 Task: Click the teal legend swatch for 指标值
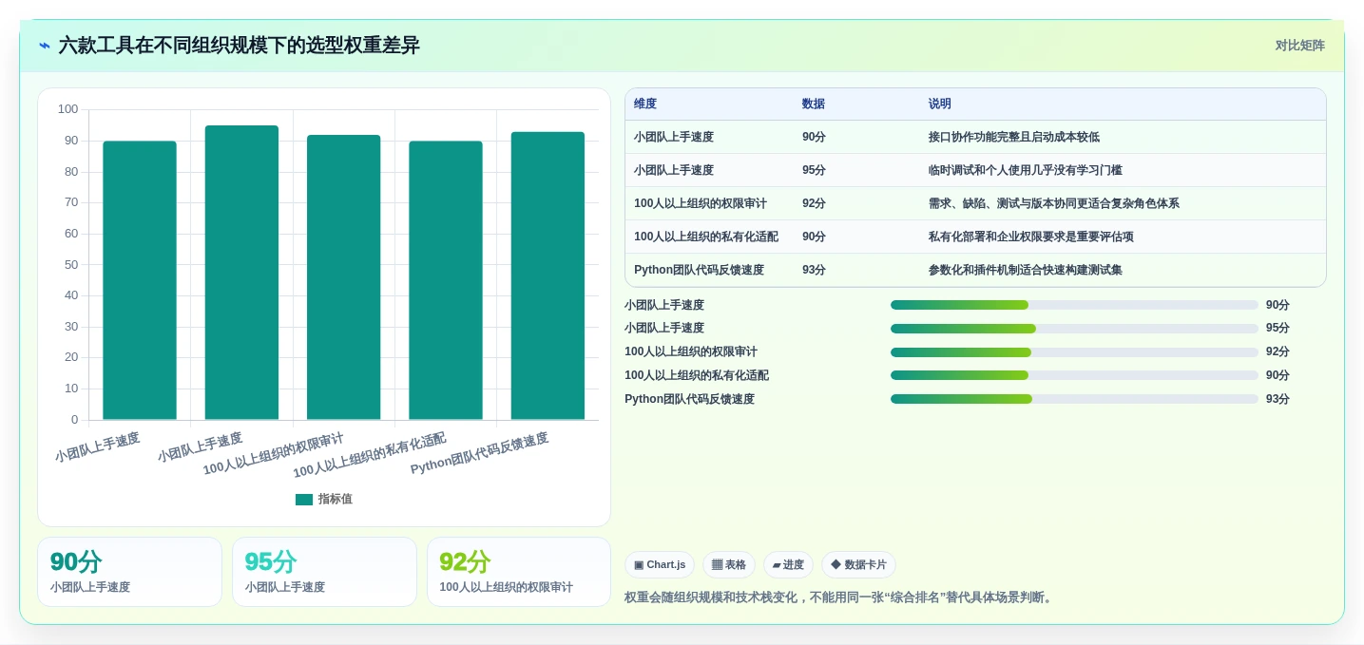304,500
